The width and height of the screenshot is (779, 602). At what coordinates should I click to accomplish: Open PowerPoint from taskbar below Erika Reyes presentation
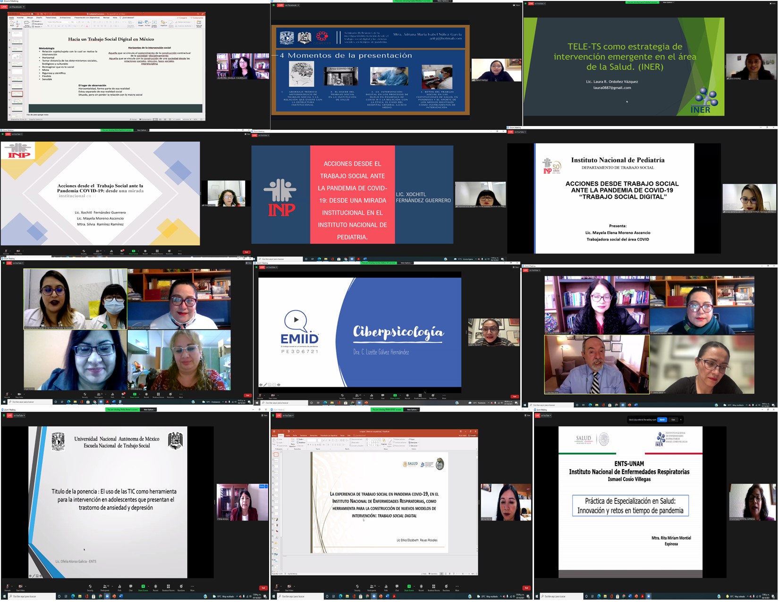point(381,596)
